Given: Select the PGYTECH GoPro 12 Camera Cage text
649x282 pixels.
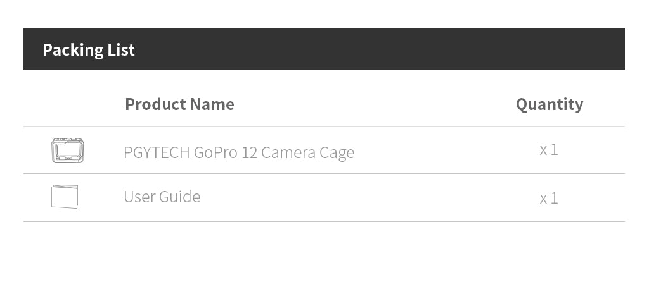Looking at the screenshot, I should coord(239,152).
